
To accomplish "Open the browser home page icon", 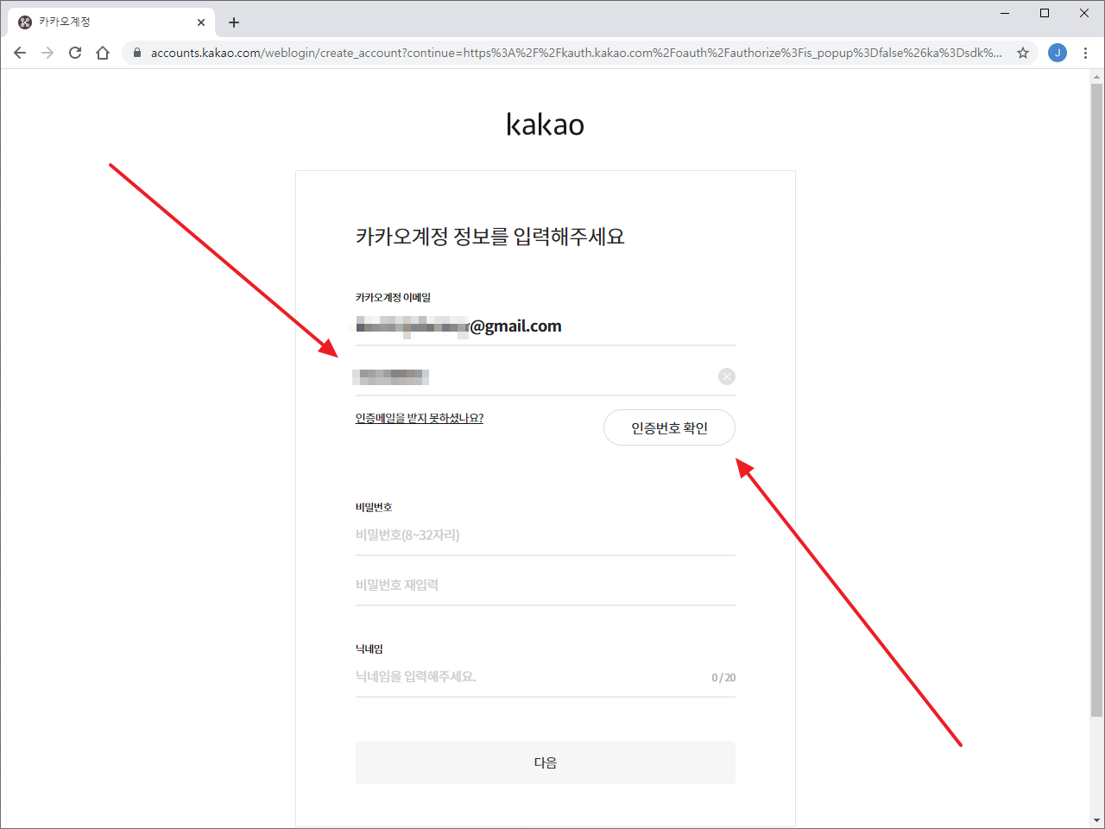I will 103,53.
